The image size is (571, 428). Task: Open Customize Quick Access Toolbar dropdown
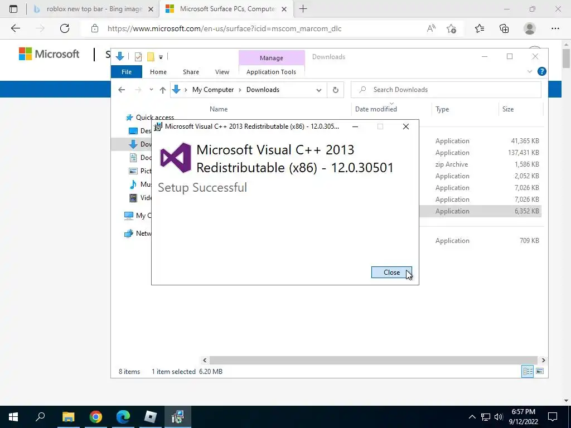[161, 57]
